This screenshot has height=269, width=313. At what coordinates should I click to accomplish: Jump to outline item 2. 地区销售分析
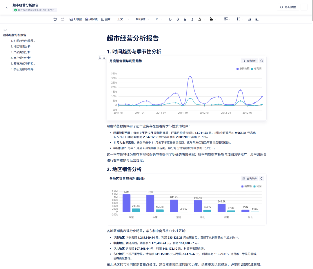click(x=21, y=47)
